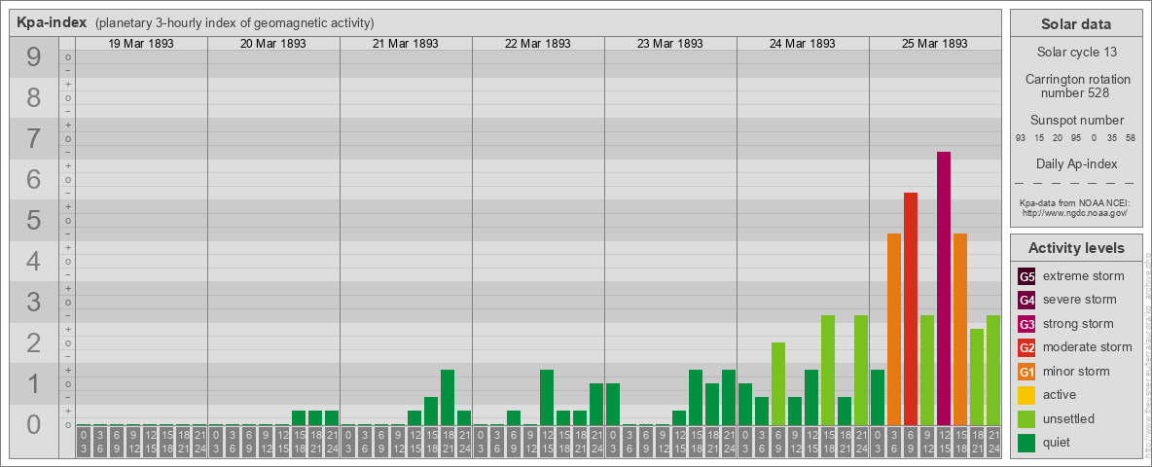
Task: Click the sunspot number value 95
Action: click(x=1075, y=137)
